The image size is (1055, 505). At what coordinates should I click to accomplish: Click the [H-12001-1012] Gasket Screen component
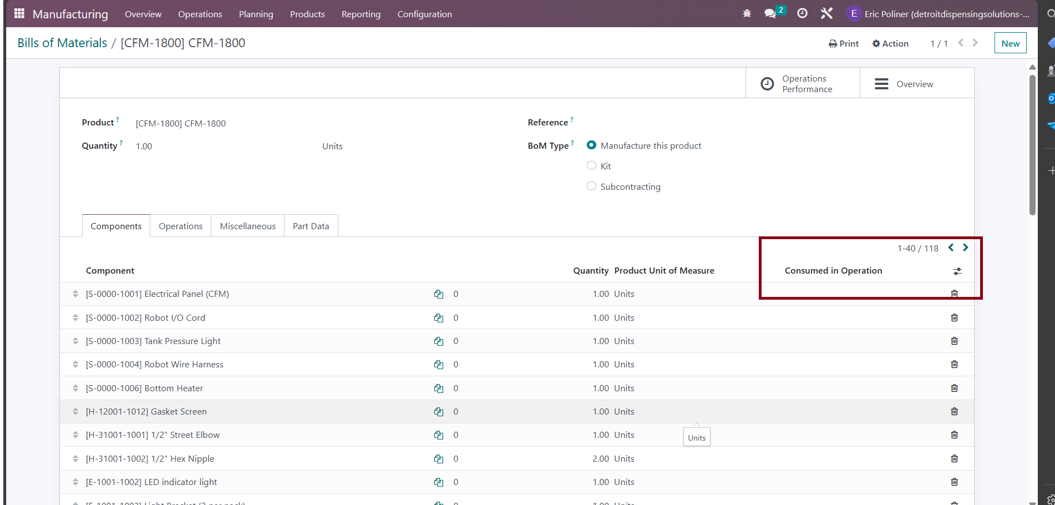pos(146,411)
